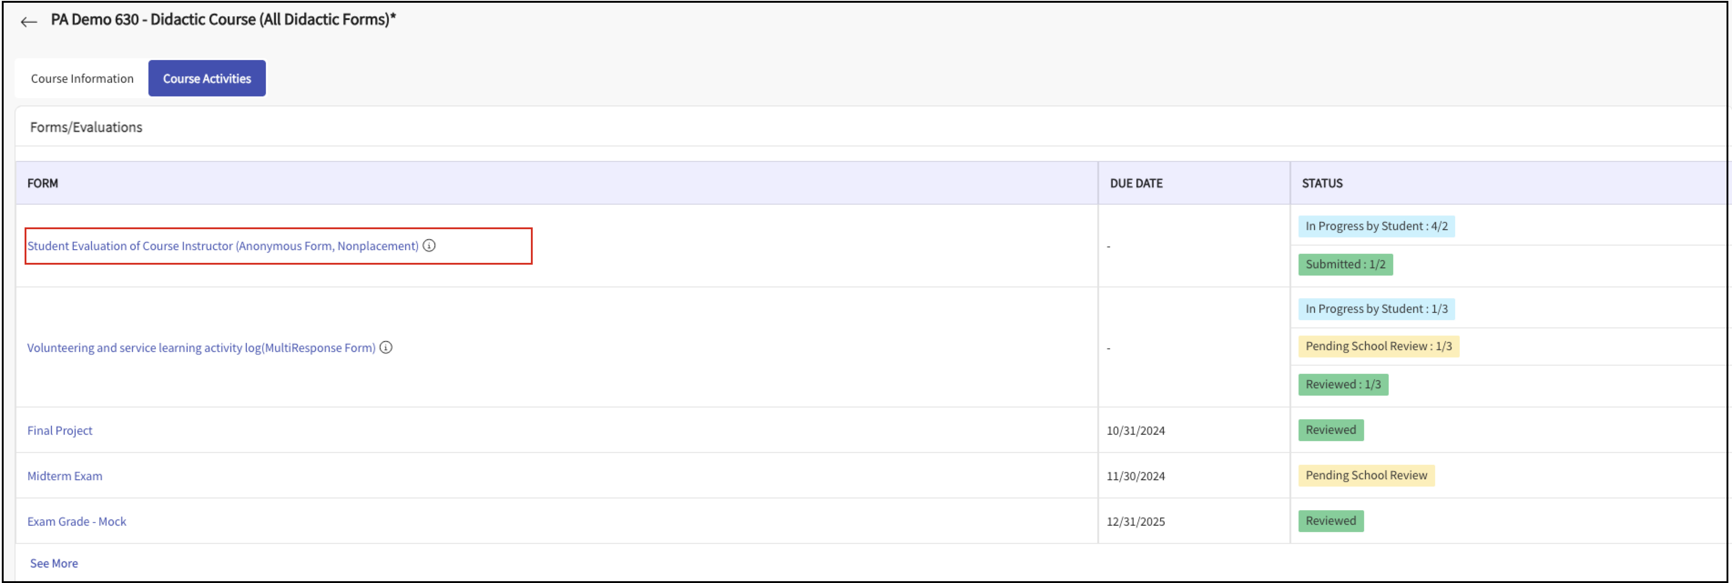
Task: Click the Submitted 1/2 status badge
Action: coord(1345,265)
